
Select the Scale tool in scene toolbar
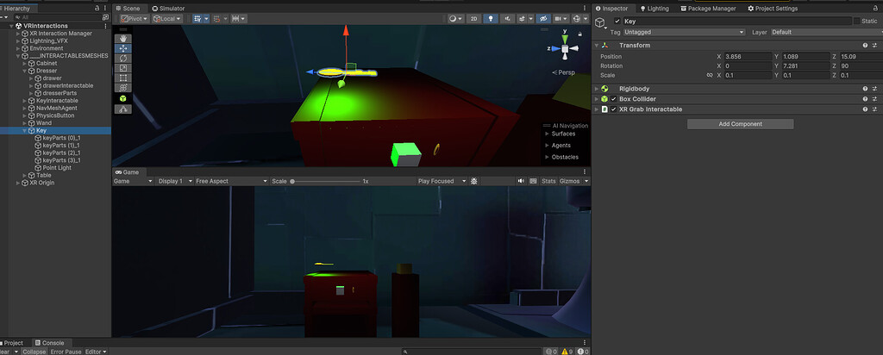tap(123, 68)
